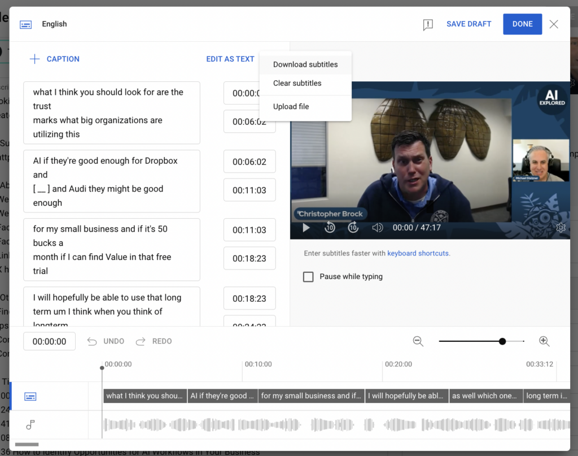
Task: Rewind the video 10 seconds
Action: click(x=330, y=228)
